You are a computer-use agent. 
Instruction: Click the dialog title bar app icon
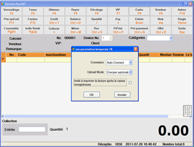click(x=74, y=49)
